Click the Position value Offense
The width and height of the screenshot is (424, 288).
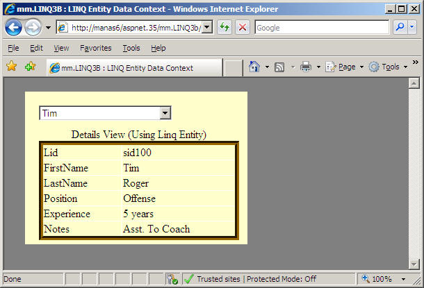point(139,198)
